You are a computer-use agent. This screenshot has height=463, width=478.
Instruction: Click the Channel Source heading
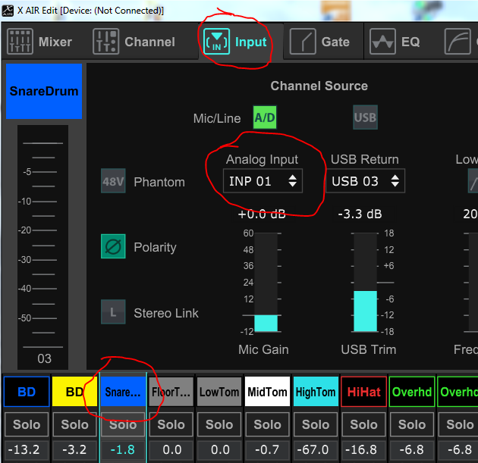319,86
